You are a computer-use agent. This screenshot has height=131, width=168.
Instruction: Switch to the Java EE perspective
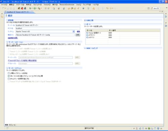155,8
